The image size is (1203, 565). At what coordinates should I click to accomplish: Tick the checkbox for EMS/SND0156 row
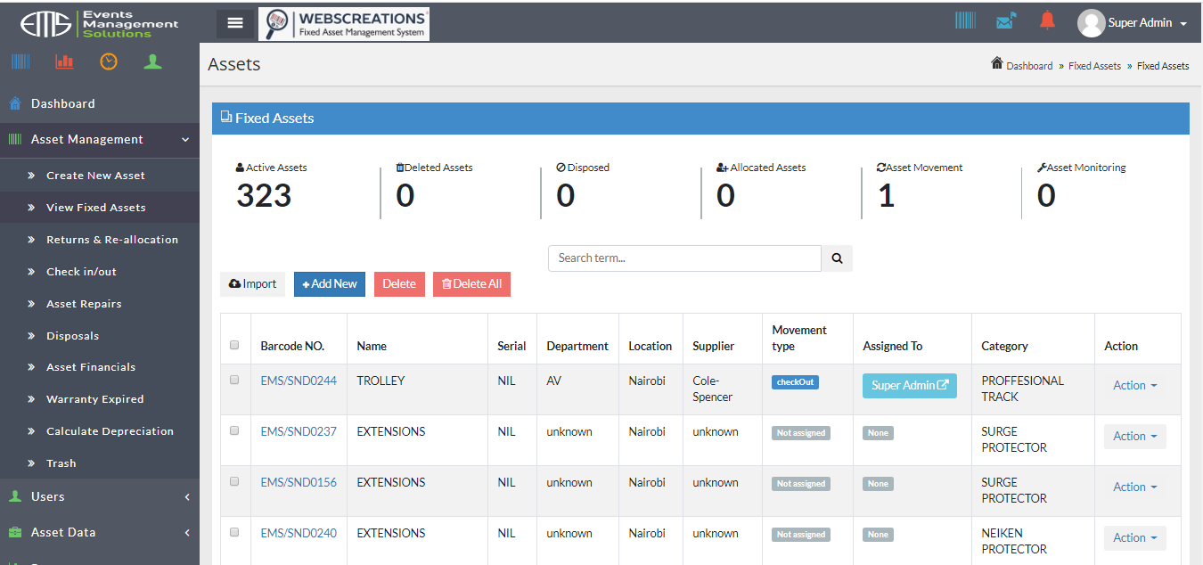coord(234,481)
